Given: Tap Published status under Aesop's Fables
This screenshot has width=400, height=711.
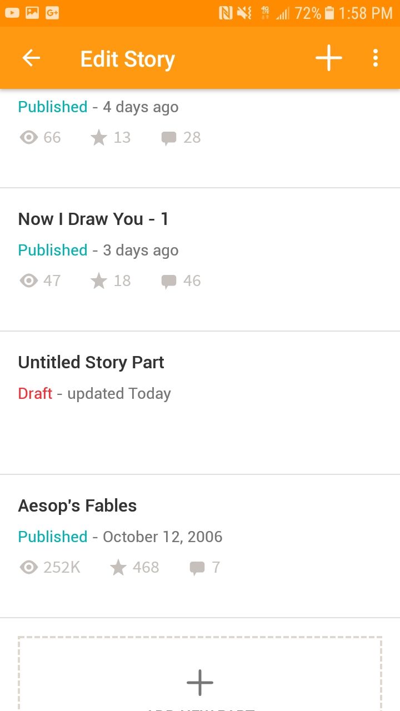Looking at the screenshot, I should (53, 537).
